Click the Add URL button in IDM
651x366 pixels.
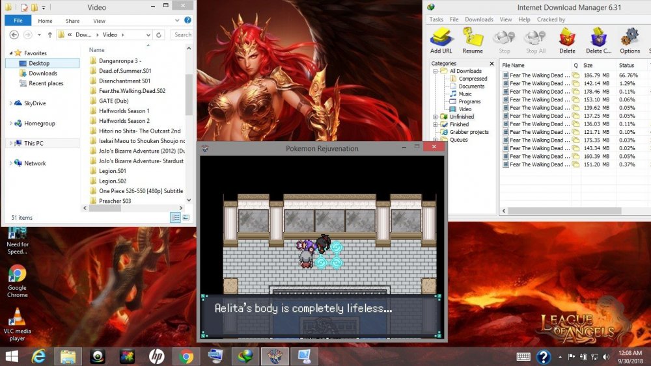441,40
